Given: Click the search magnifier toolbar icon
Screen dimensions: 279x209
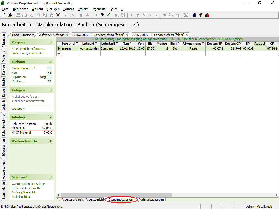Looking at the screenshot, I should [x=102, y=15].
